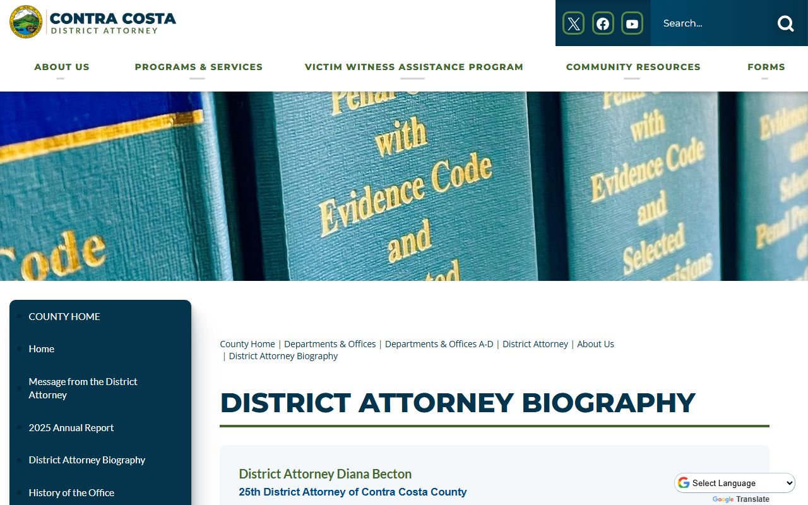This screenshot has width=808, height=505.
Task: Open the X (Twitter) social icon
Action: pyautogui.click(x=573, y=23)
